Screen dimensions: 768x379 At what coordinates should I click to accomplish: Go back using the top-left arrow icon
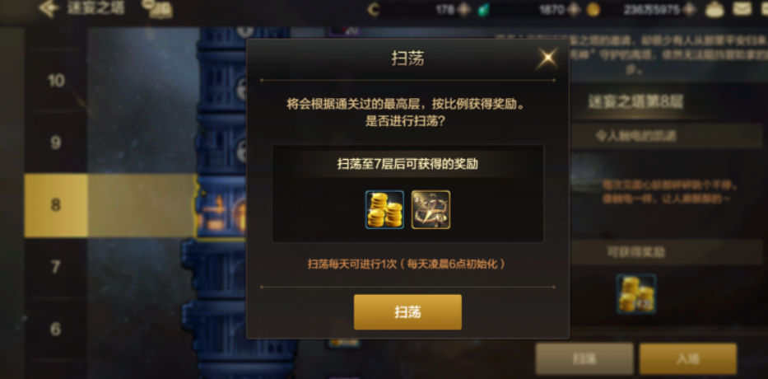(49, 8)
